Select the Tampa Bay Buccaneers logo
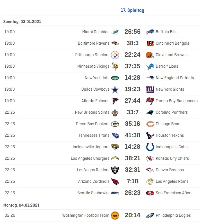The image size is (201, 224). pos(150,101)
